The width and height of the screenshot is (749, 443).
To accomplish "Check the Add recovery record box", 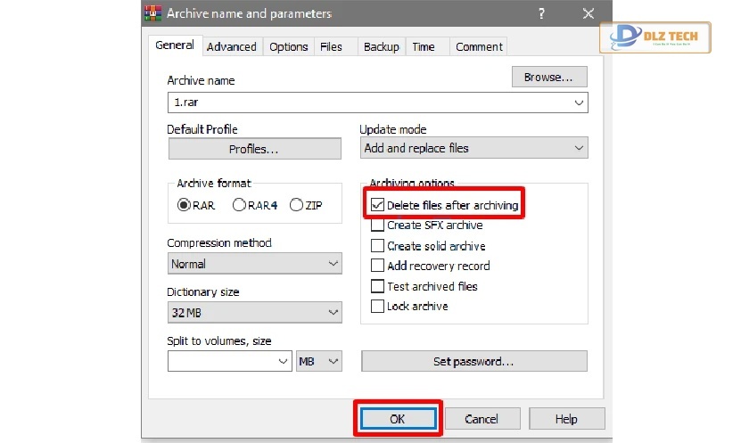I will click(377, 266).
